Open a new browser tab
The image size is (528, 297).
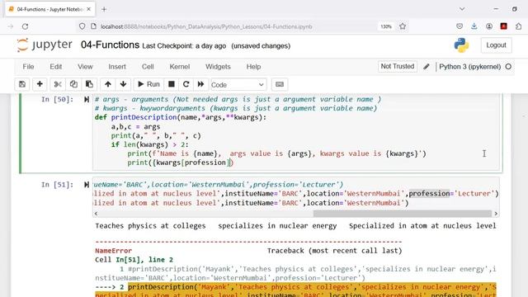pos(104,9)
